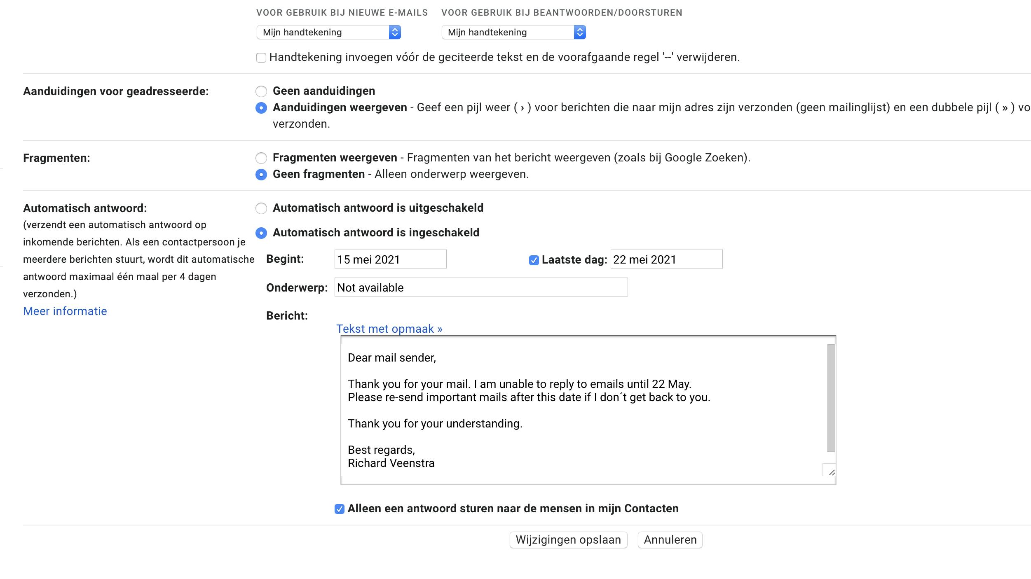Open the 'Tekst met opmaak' link
The image size is (1031, 579).
pos(389,329)
